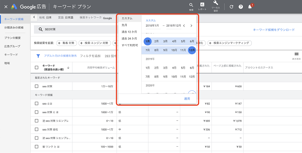Open プランの概要 in the sidebar

point(12,38)
